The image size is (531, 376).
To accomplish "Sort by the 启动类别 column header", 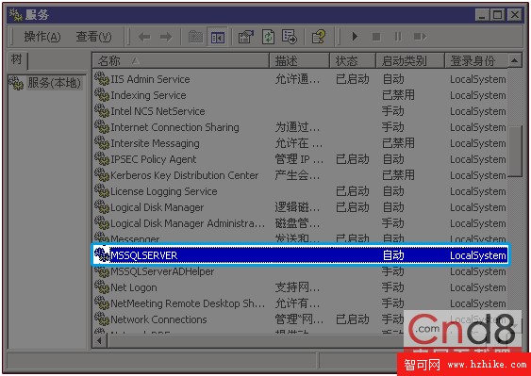I will pyautogui.click(x=410, y=61).
